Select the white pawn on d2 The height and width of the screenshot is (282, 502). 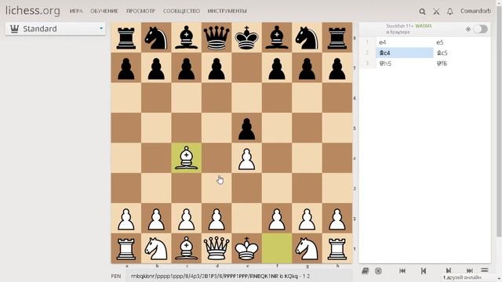[x=216, y=219]
